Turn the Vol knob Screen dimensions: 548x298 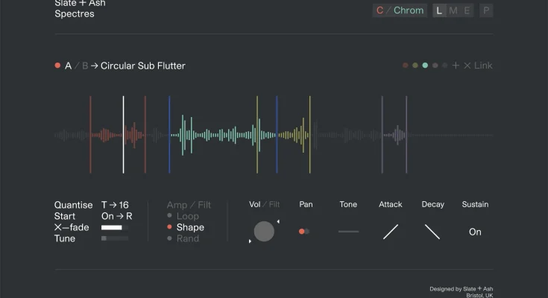(264, 232)
